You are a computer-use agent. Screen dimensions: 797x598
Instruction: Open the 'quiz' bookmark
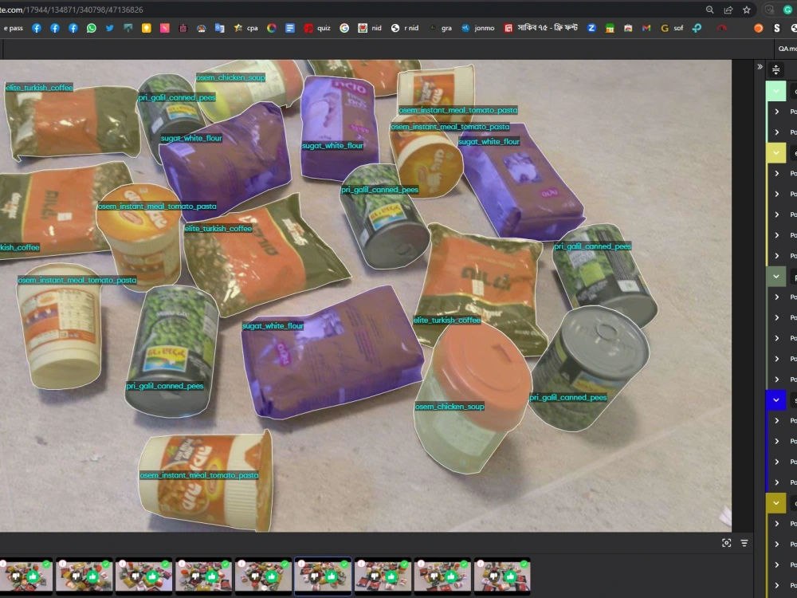click(317, 28)
